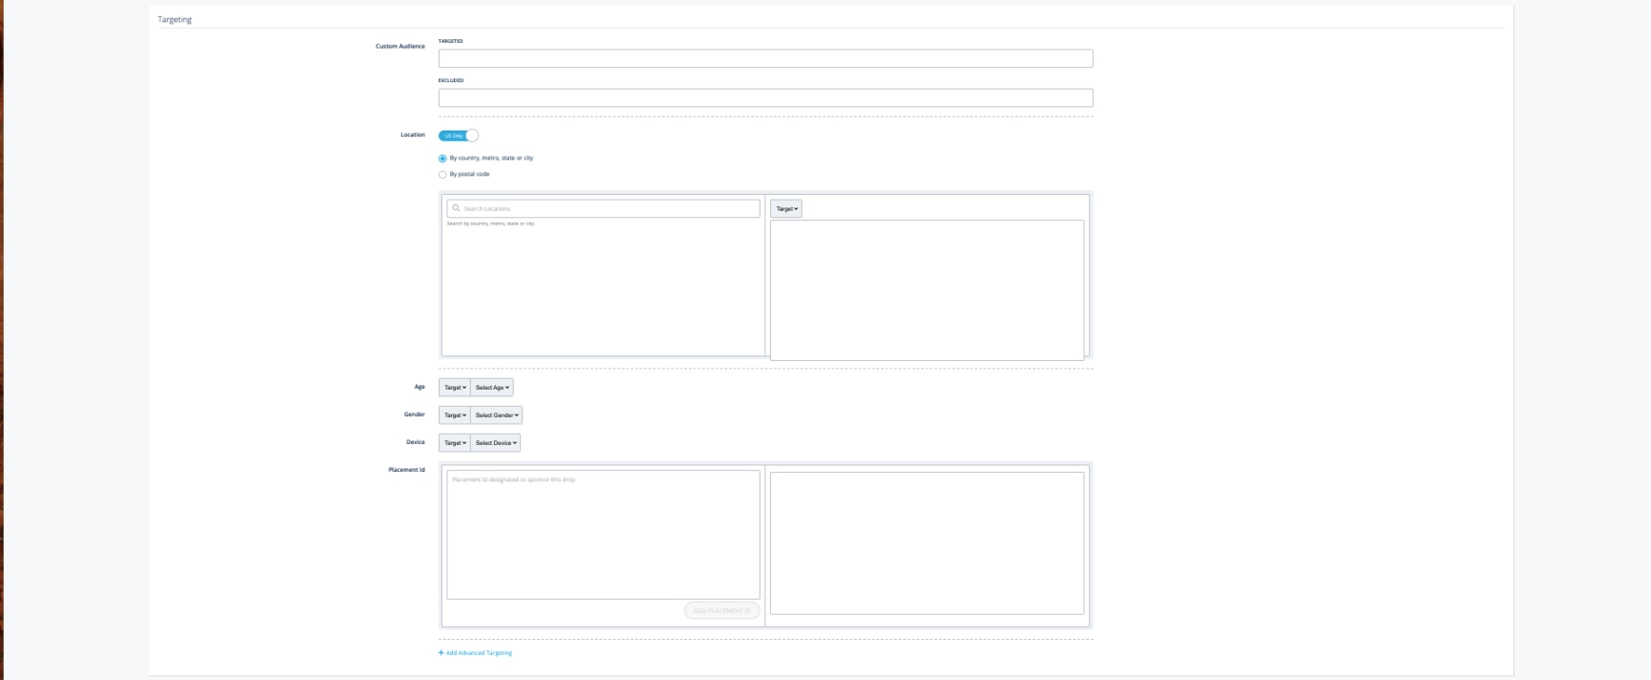This screenshot has height=680, width=1651.
Task: Click the magnifier icon in Search Locations
Action: pyautogui.click(x=456, y=208)
